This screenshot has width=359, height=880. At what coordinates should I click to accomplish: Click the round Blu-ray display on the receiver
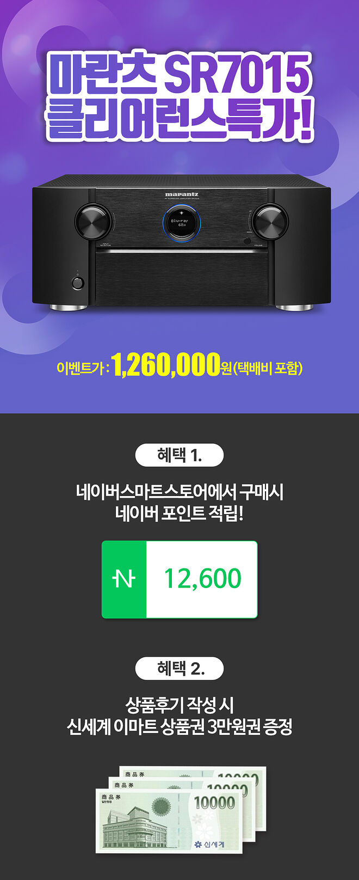click(x=182, y=224)
